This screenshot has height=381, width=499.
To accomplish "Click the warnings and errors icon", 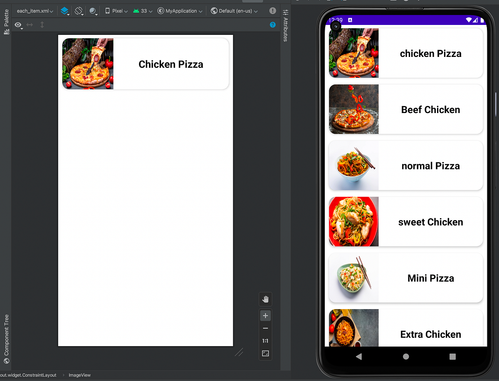I will click(272, 10).
